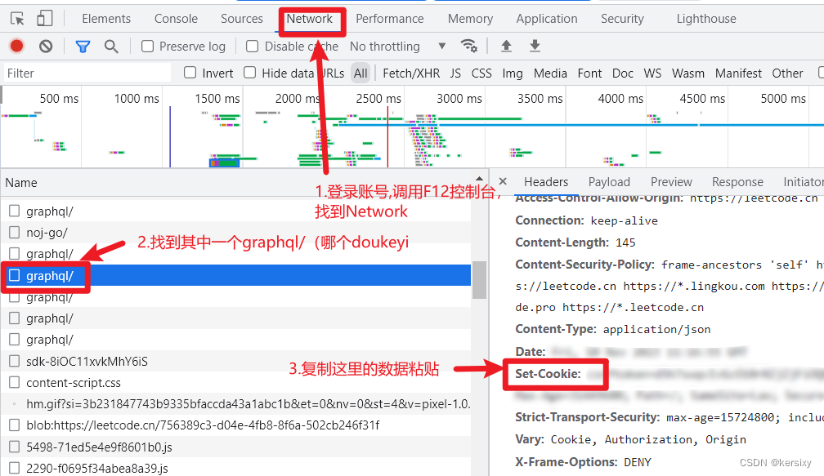Check Hide data URLs
This screenshot has height=476, width=824.
(x=249, y=73)
